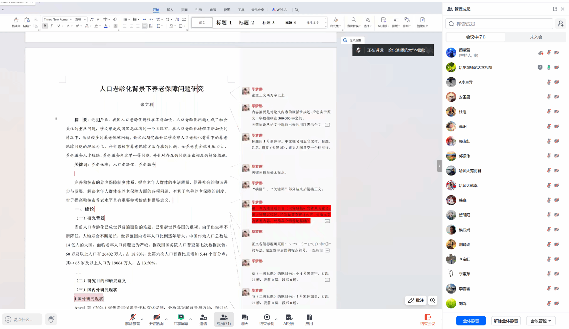
Task: Click the Format Painter icon
Action: pyautogui.click(x=16, y=20)
